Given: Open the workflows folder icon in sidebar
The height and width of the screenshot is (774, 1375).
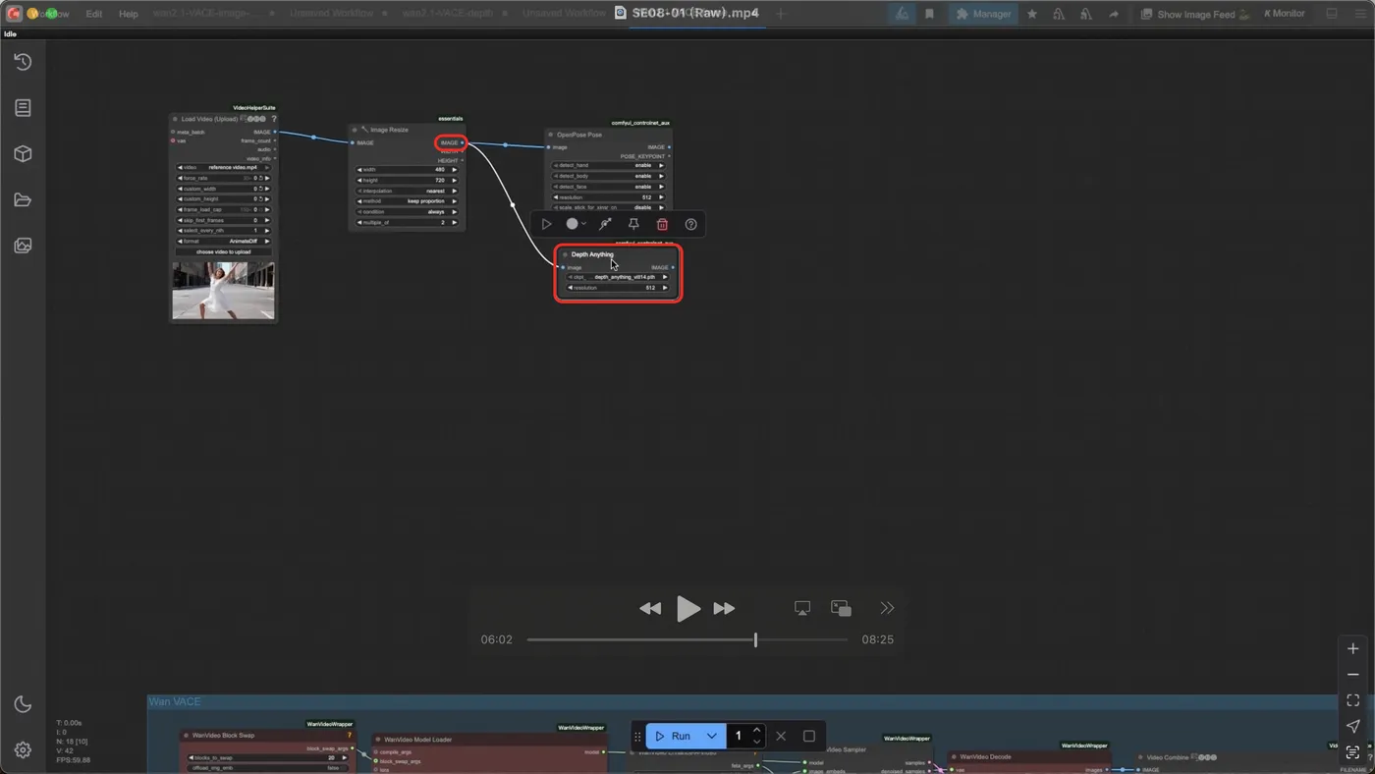Looking at the screenshot, I should [23, 200].
